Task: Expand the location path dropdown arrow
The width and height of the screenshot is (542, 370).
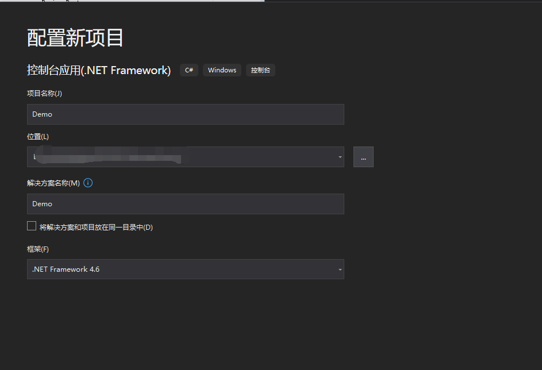Action: pyautogui.click(x=340, y=157)
